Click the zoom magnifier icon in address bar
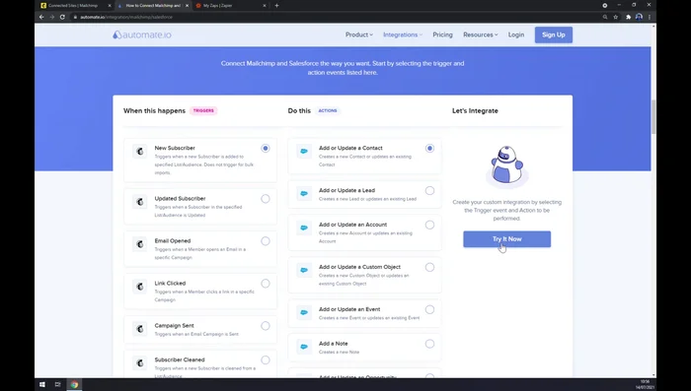Screen dimensions: 691x391 [x=605, y=17]
